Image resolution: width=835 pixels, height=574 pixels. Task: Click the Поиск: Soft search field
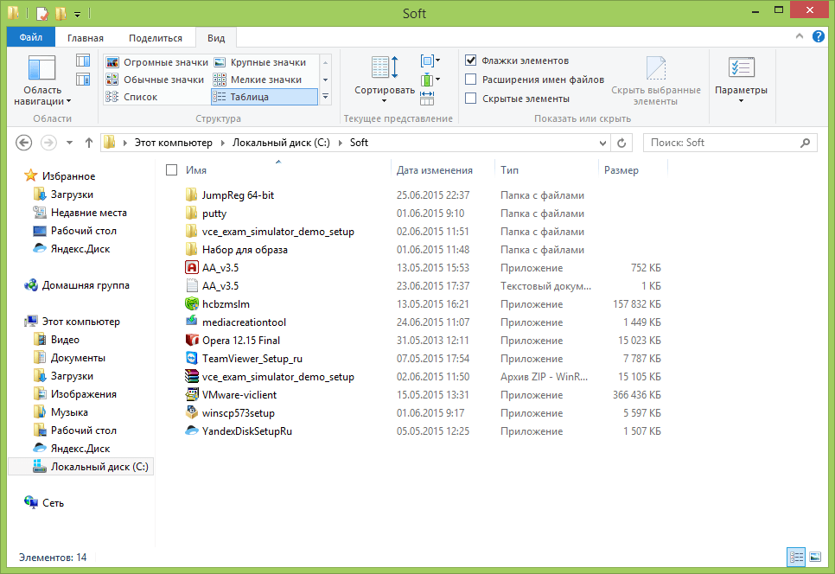(722, 143)
